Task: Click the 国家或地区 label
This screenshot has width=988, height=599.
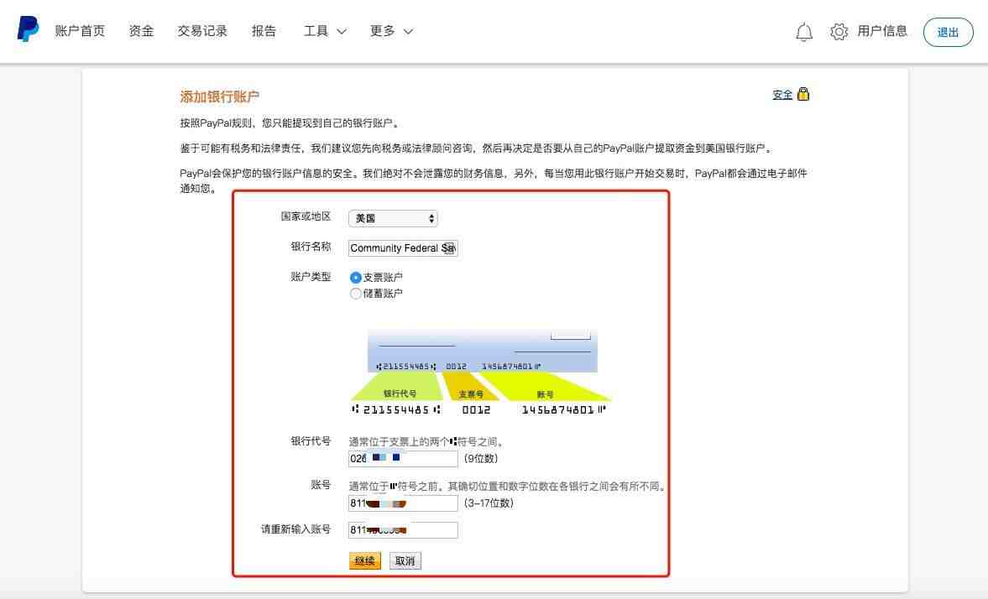Action: click(306, 216)
